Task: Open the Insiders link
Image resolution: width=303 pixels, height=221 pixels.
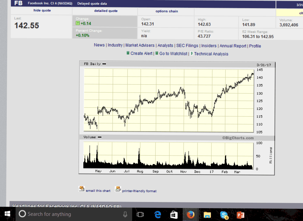Action: [209, 46]
